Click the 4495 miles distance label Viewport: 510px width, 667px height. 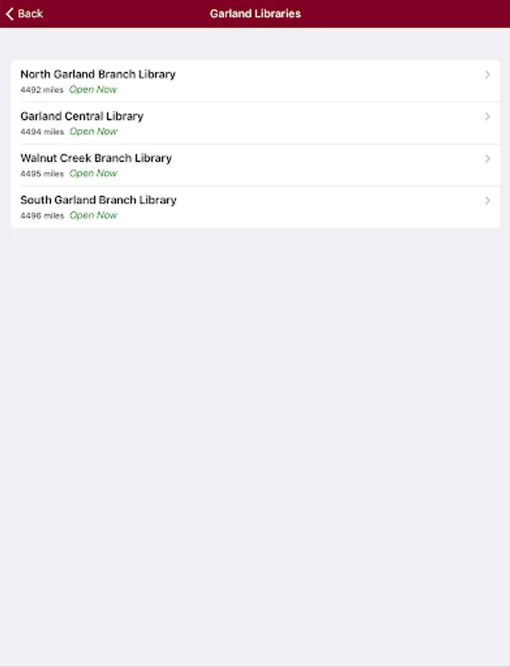point(42,173)
